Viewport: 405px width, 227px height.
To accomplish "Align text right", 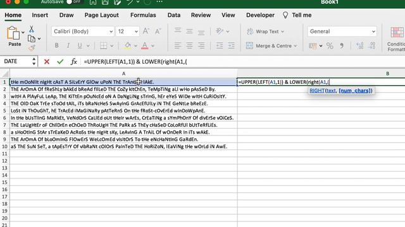I will (201, 46).
